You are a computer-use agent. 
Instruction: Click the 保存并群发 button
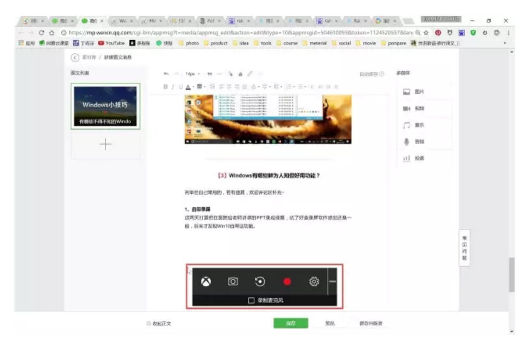pyautogui.click(x=370, y=324)
